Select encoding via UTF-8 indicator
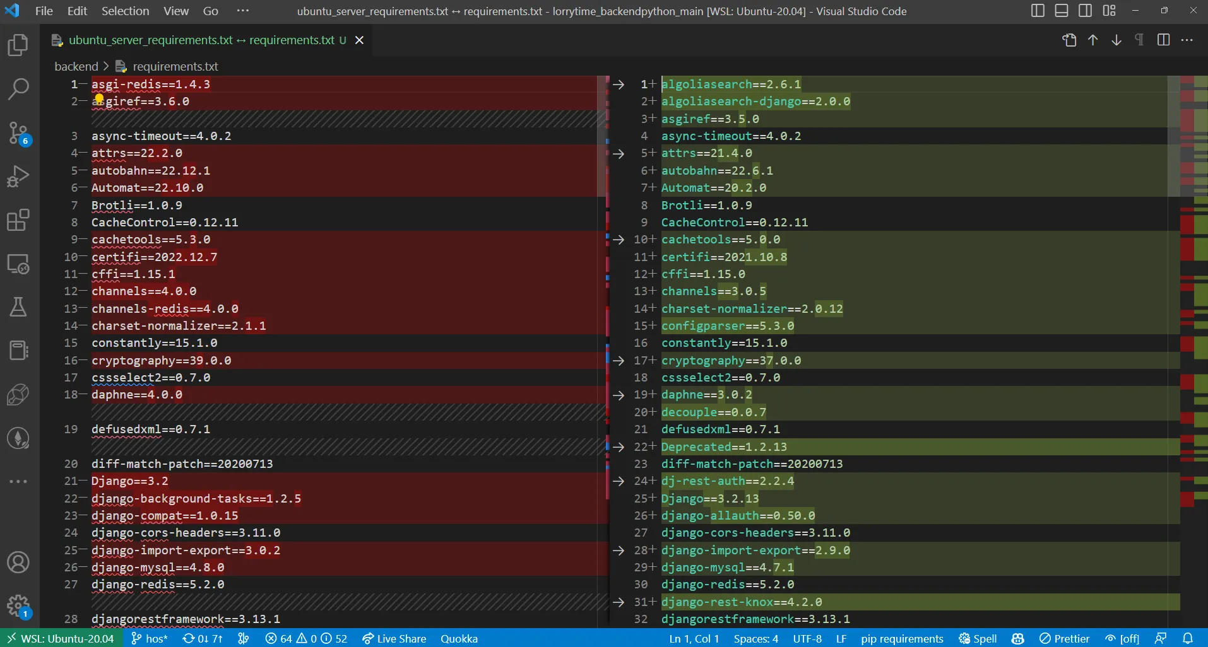The width and height of the screenshot is (1208, 647). coord(807,638)
